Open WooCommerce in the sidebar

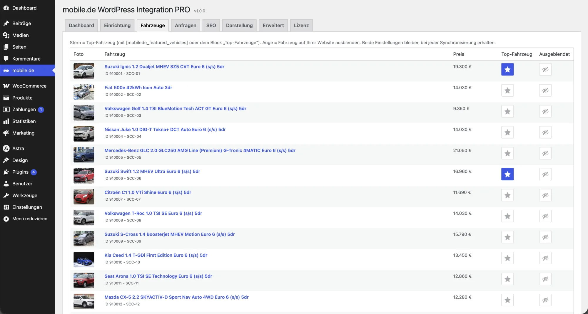click(29, 86)
